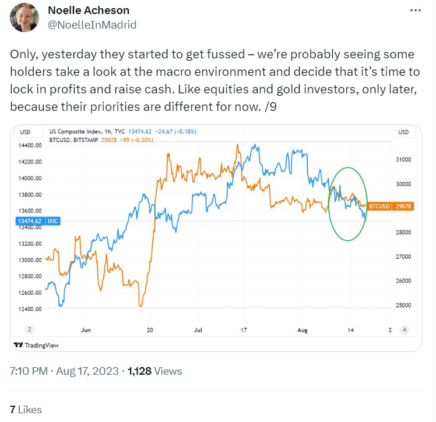This screenshot has width=436, height=422.
Task: Click the BTCUSD, BITSTAMP legend entry
Action: point(73,139)
